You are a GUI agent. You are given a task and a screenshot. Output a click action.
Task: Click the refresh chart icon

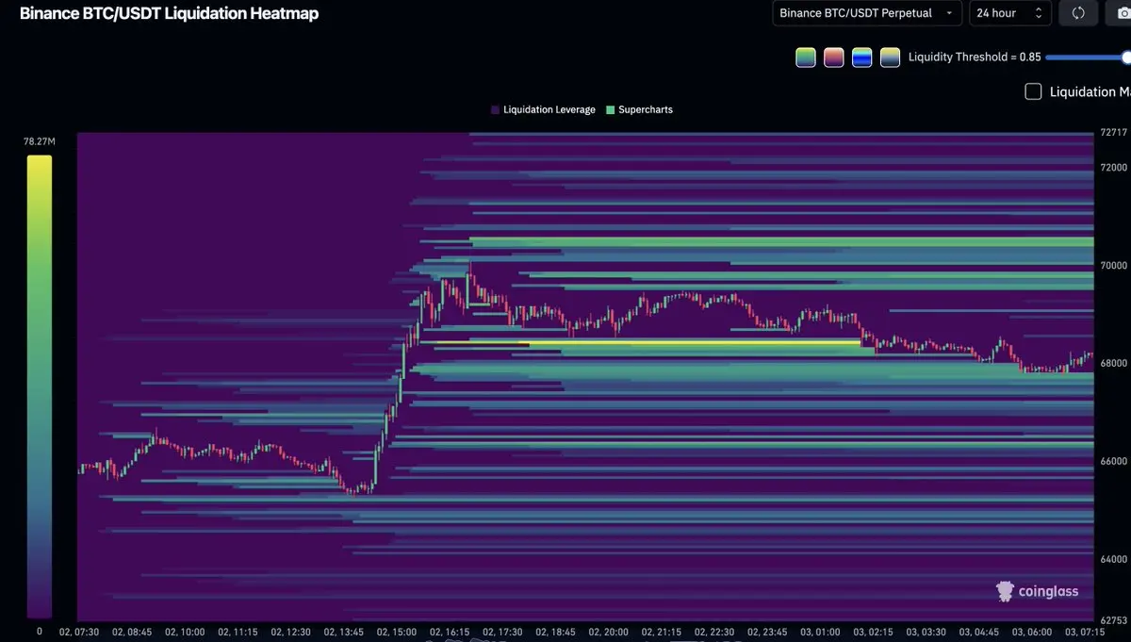click(x=1078, y=13)
